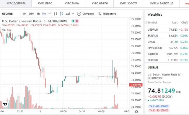Screen dimensions: 189x115
Task: Toggle the green market status dot
Action: coord(73,21)
